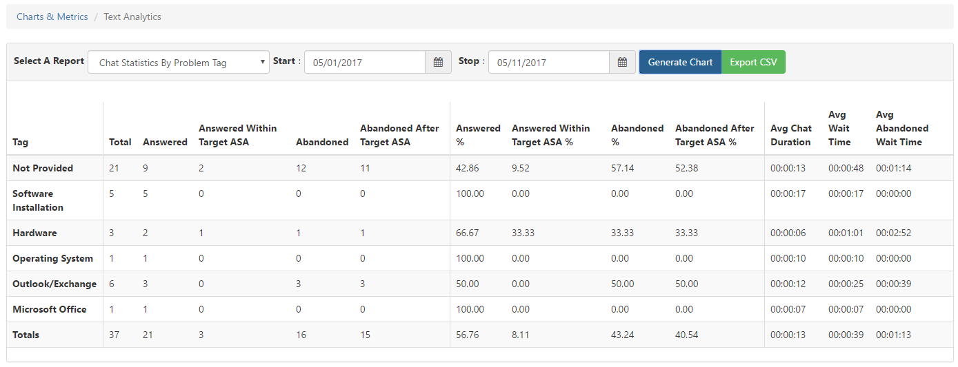Expand the Select A Report dropdown
This screenshot has width=958, height=367.
click(178, 62)
